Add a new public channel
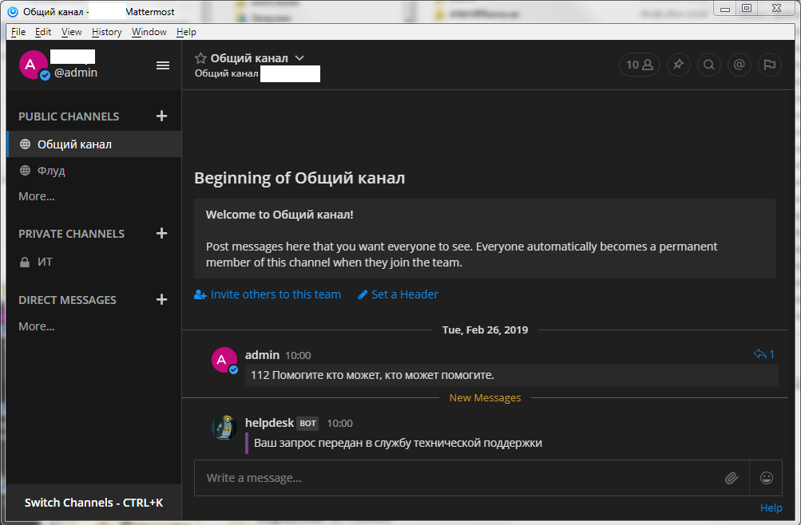Image resolution: width=801 pixels, height=525 pixels. tap(162, 116)
